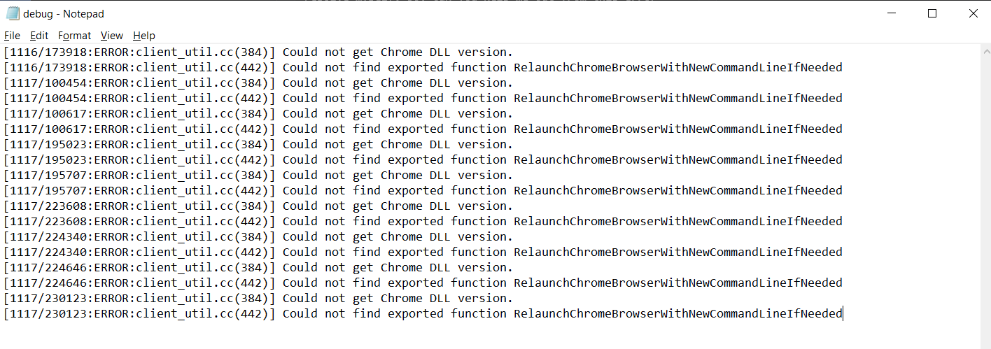Viewport: 991px width, 349px height.
Task: Minimize the Notepad window
Action: pos(892,13)
